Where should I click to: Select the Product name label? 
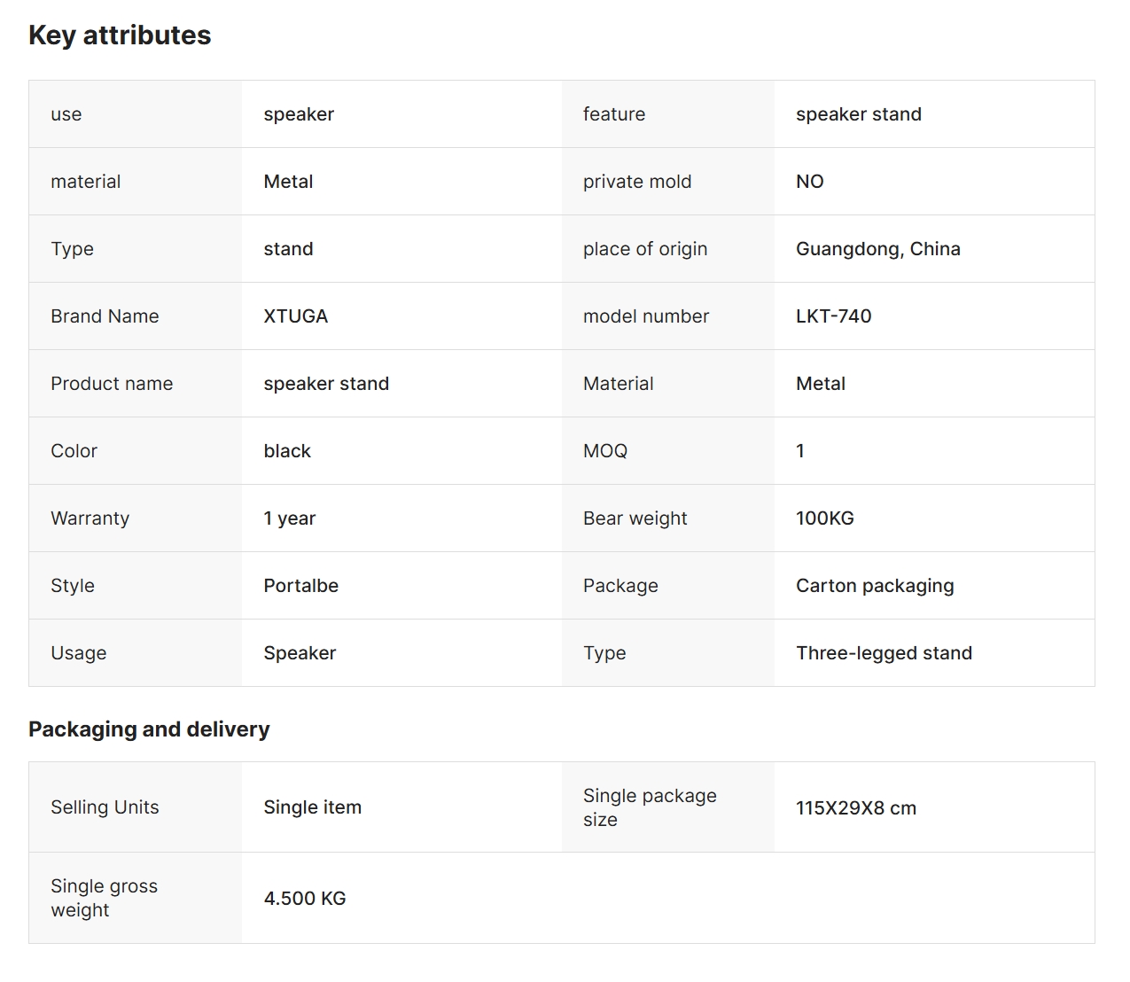(x=112, y=384)
